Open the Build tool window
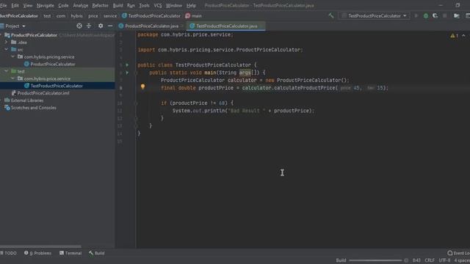This screenshot has height=264, width=470. [97, 253]
